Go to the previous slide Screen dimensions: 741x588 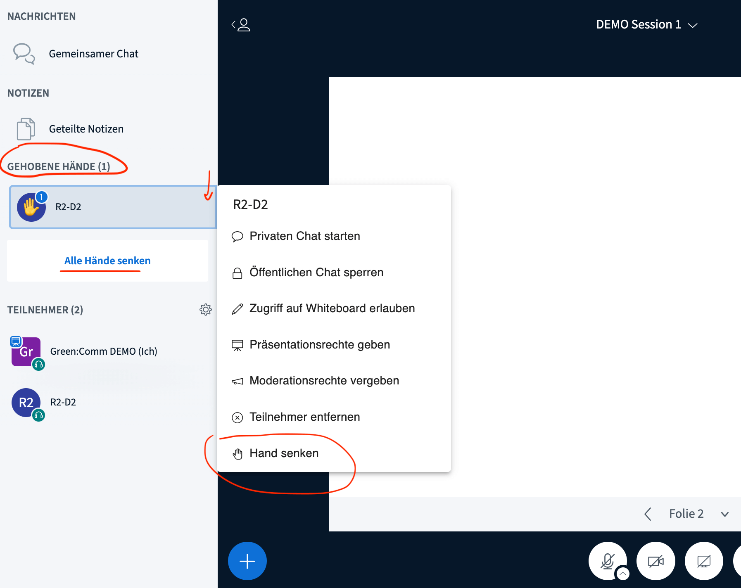(648, 514)
